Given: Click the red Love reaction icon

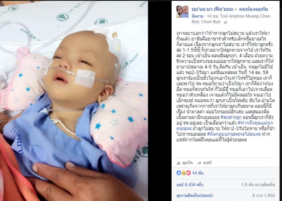Looking at the screenshot, I should (x=188, y=173).
